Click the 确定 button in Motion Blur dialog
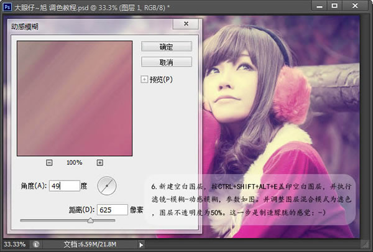This screenshot has height=252, width=373. click(166, 47)
